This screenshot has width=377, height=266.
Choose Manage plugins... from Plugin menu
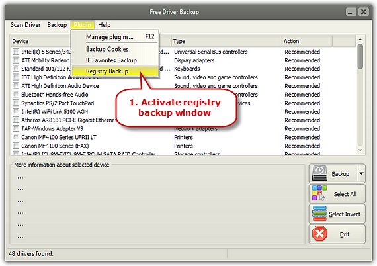point(115,37)
